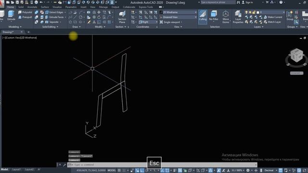Expand the Solid Editing panel
Viewport: 308px width, 173px height.
50,27
